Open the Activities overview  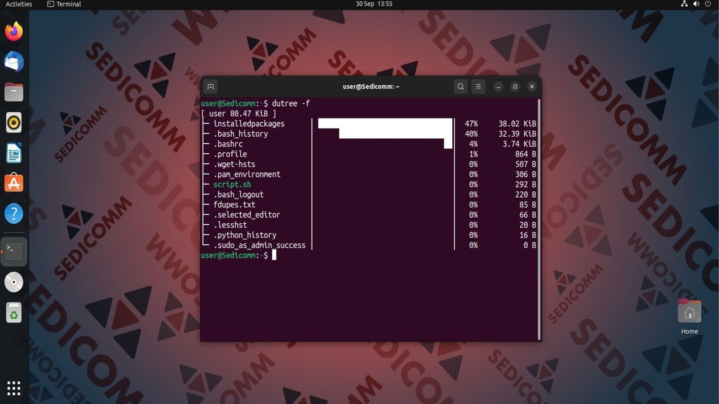pos(19,4)
